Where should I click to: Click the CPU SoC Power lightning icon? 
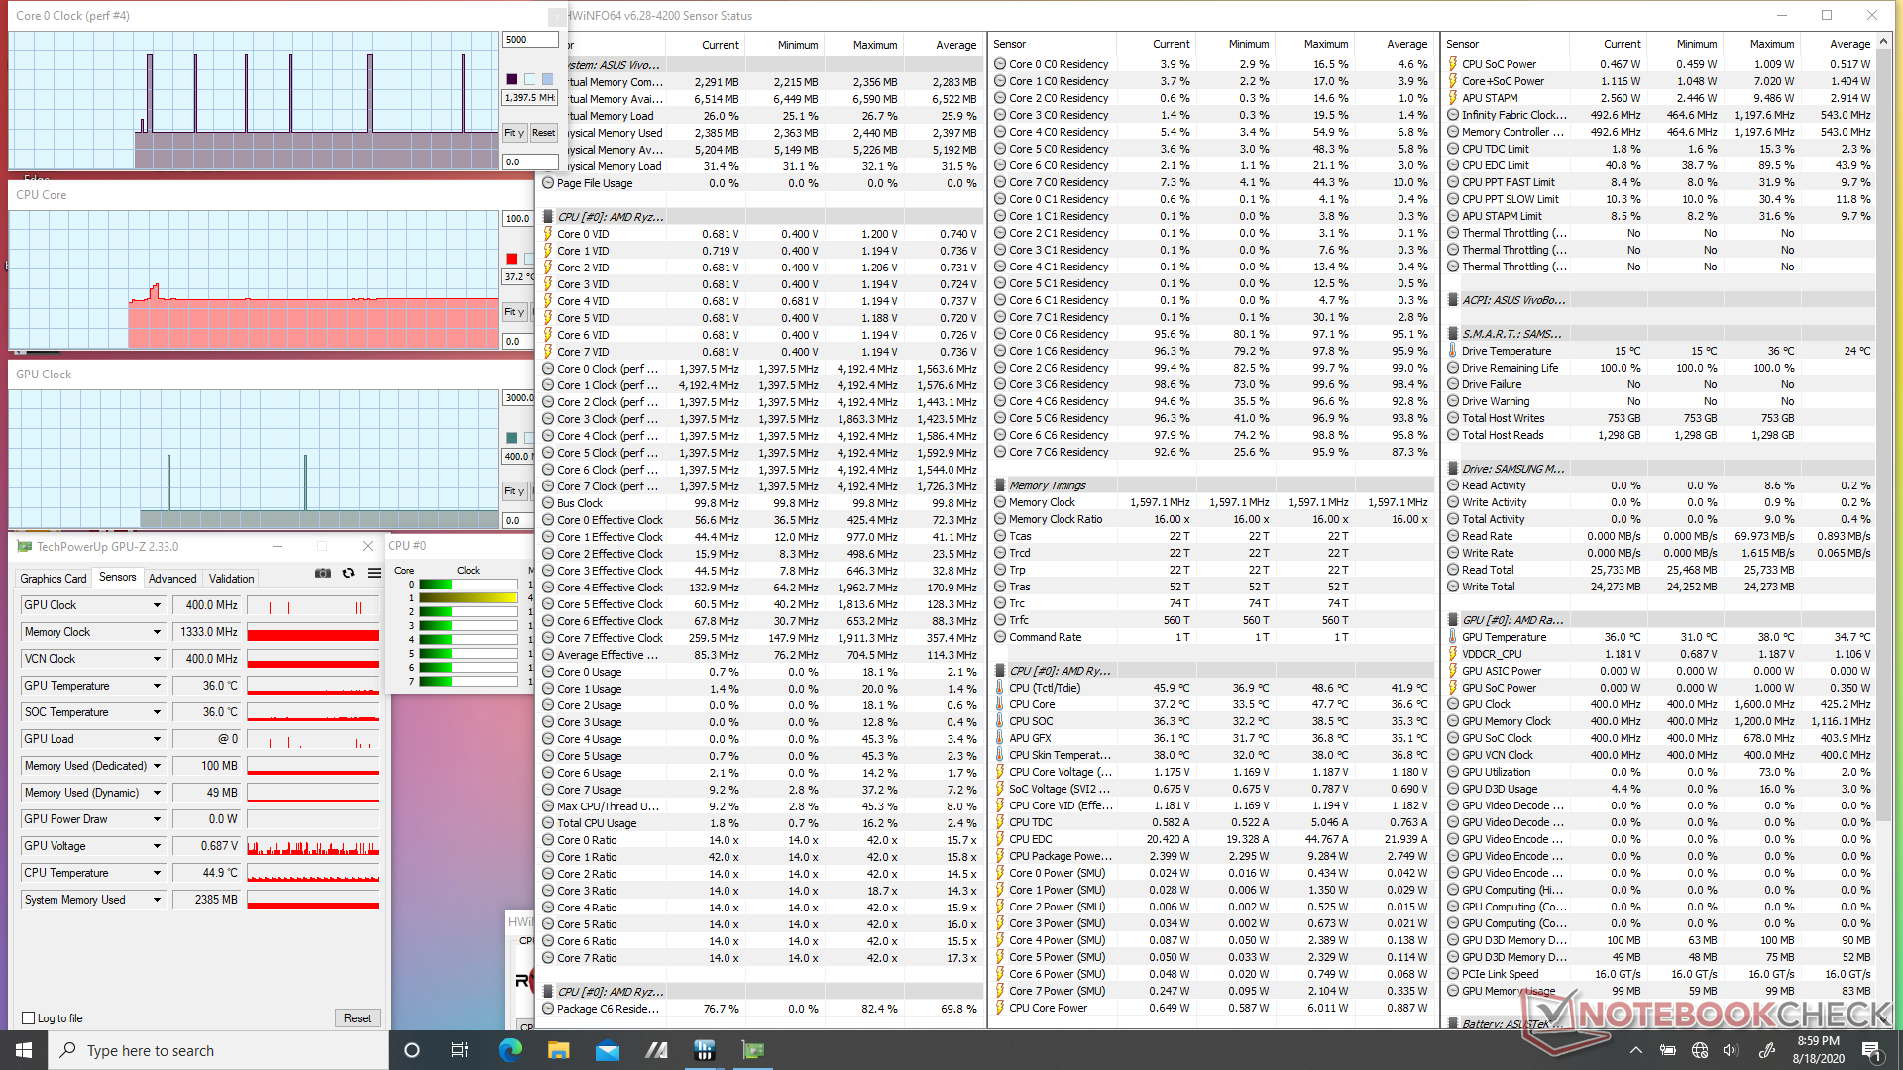pyautogui.click(x=1453, y=64)
